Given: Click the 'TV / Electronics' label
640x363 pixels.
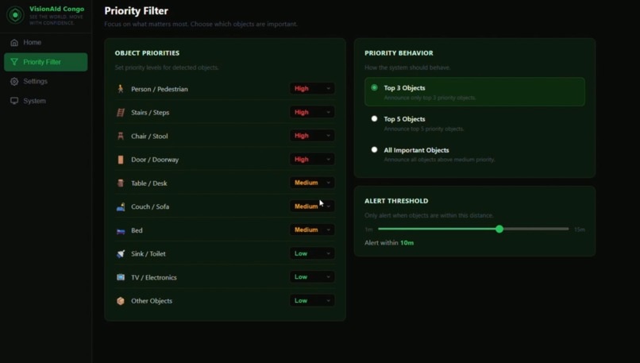Looking at the screenshot, I should coord(154,277).
